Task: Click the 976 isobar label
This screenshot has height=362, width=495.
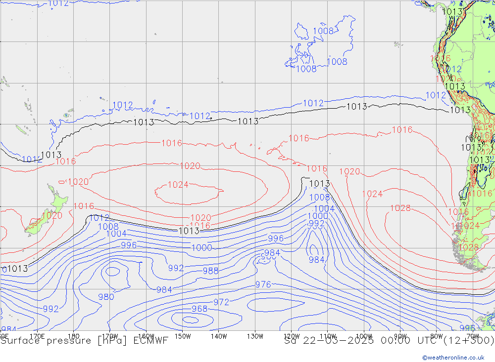Action: pos(263,284)
